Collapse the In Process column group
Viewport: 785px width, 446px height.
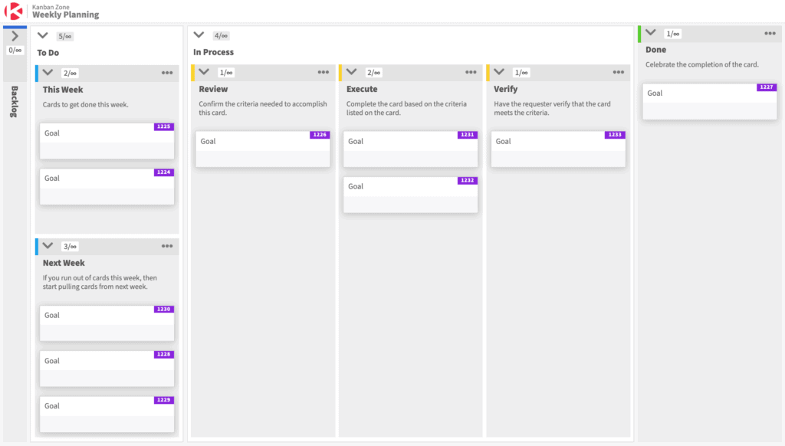(x=199, y=35)
